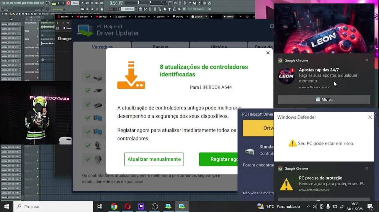The height and width of the screenshot is (212, 379).
Task: Click the Leon gamepad ad image
Action: coord(324,29)
